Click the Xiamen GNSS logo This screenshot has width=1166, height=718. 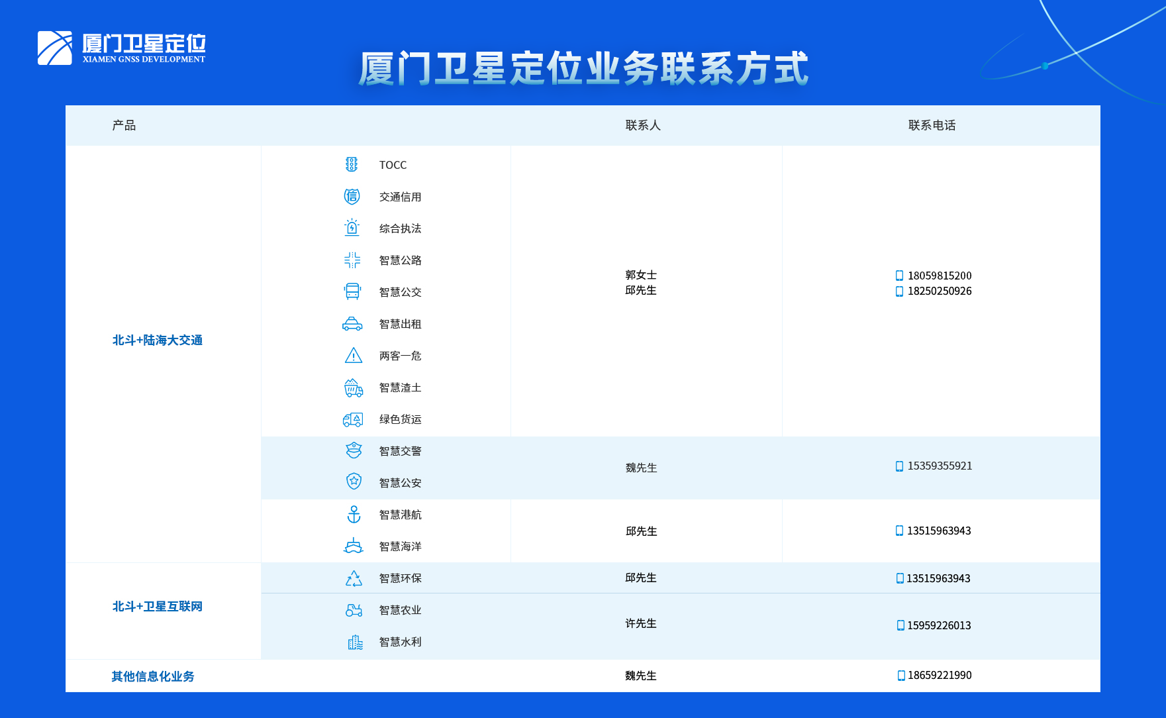click(x=121, y=46)
